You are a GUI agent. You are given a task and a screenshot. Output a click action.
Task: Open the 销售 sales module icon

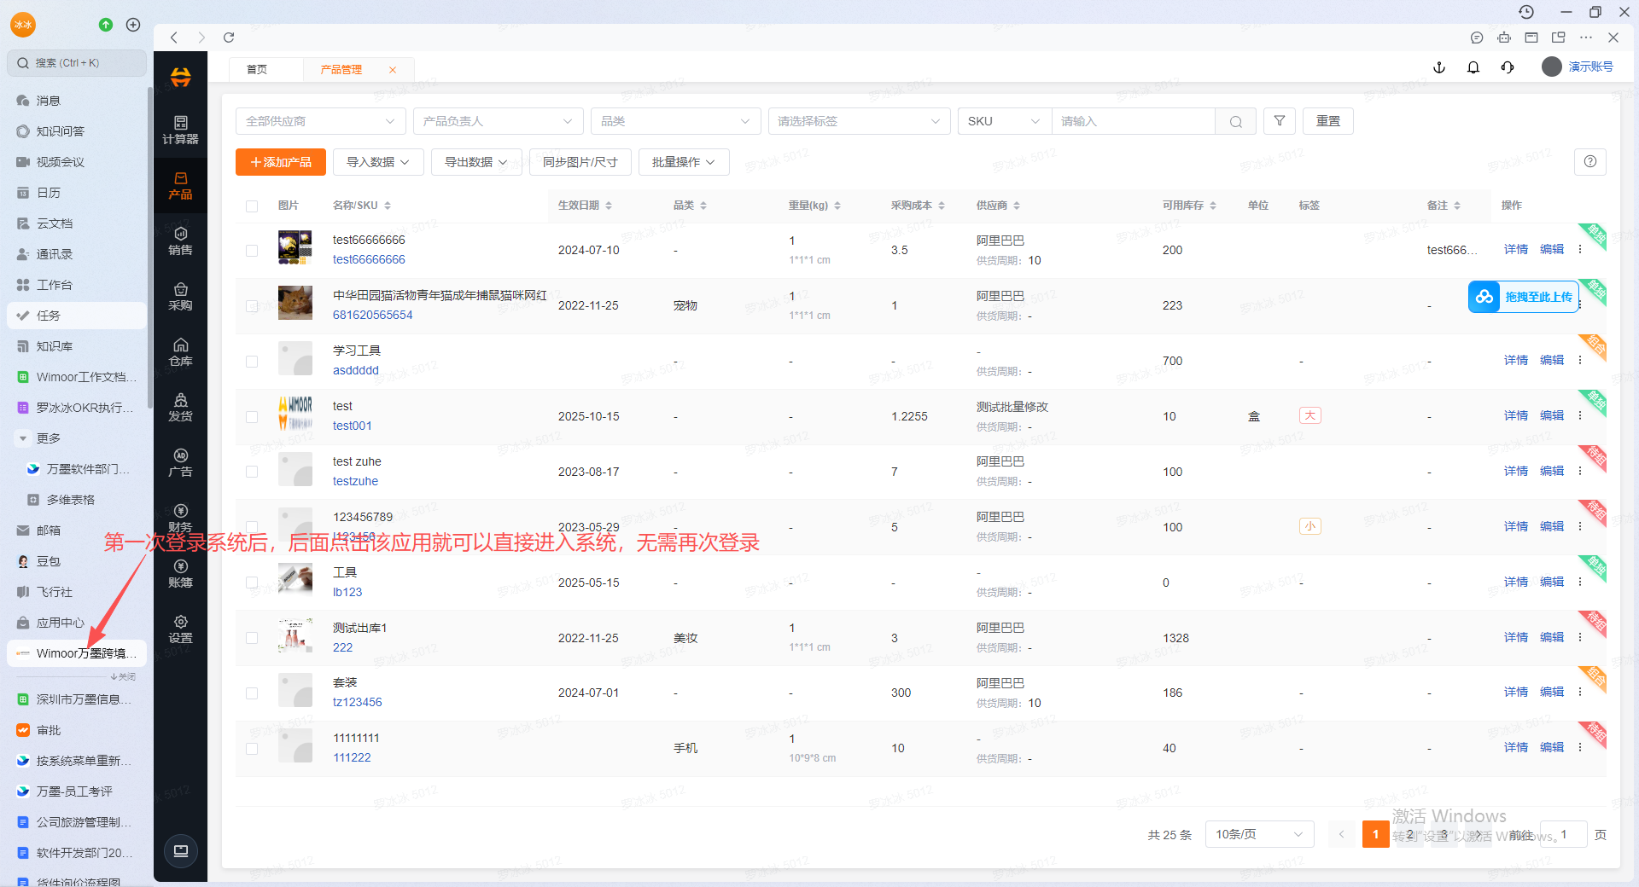[180, 241]
